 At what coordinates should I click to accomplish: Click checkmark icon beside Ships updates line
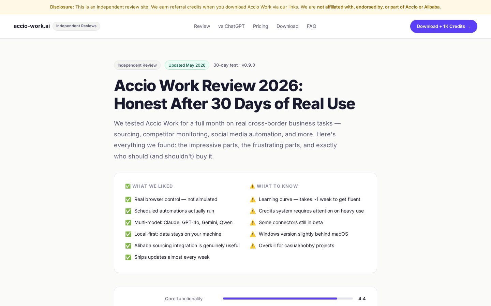128,257
